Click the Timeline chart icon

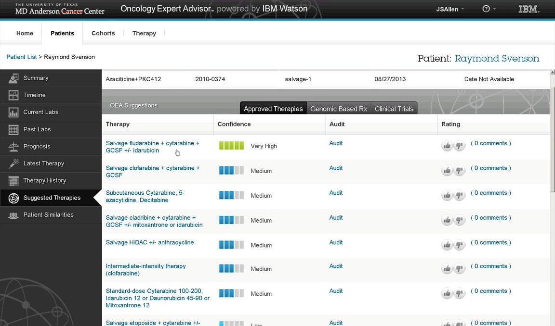pyautogui.click(x=13, y=95)
